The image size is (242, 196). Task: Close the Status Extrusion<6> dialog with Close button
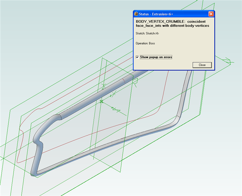[x=202, y=65]
